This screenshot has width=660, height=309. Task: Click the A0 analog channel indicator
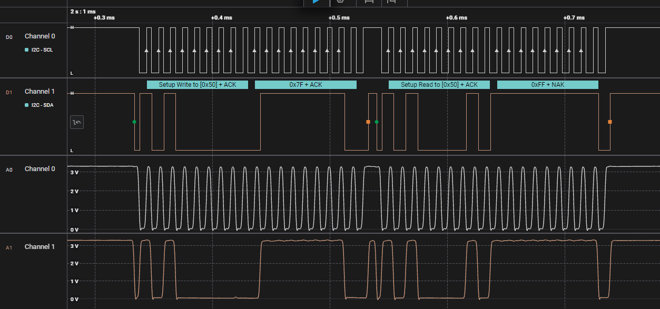[8, 170]
